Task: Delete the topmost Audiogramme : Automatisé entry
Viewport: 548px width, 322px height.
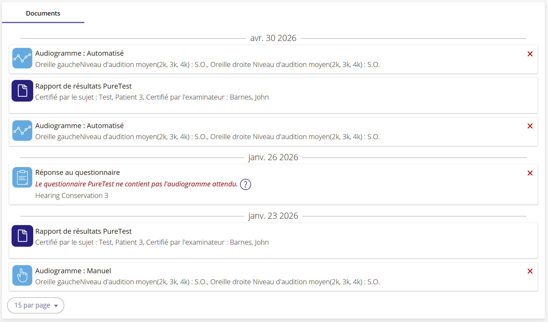Action: click(530, 54)
